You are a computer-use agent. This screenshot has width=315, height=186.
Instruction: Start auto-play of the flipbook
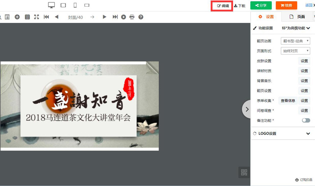(x=124, y=17)
